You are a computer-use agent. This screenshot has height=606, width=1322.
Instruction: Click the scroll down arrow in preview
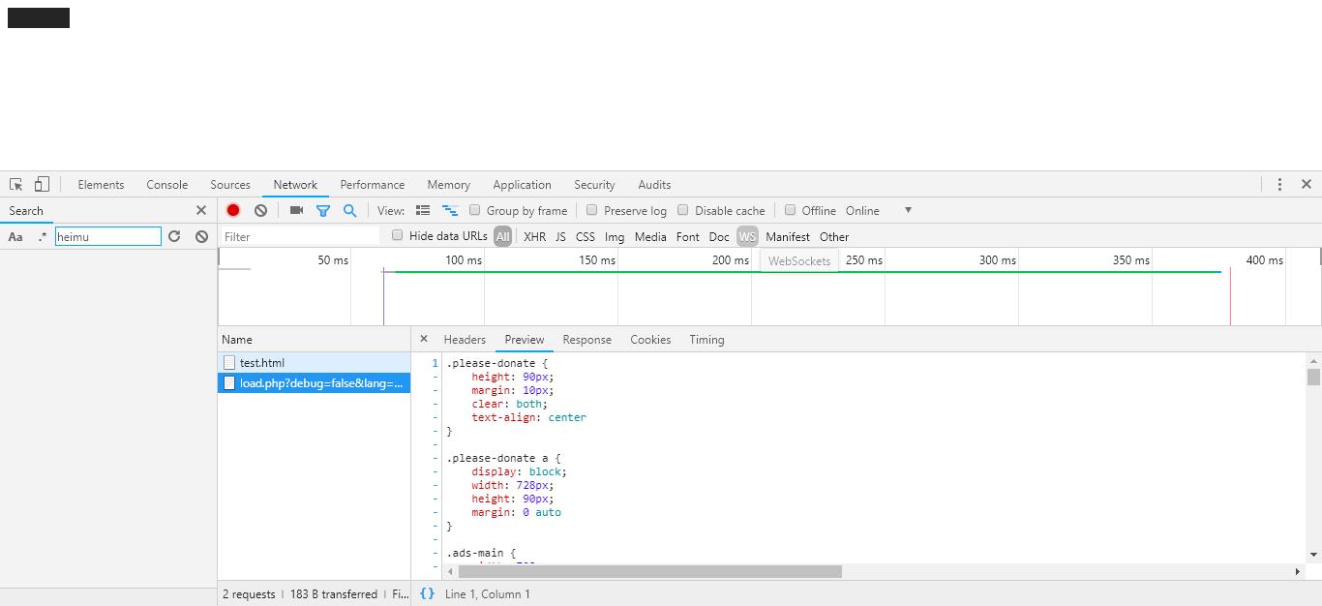(1313, 555)
